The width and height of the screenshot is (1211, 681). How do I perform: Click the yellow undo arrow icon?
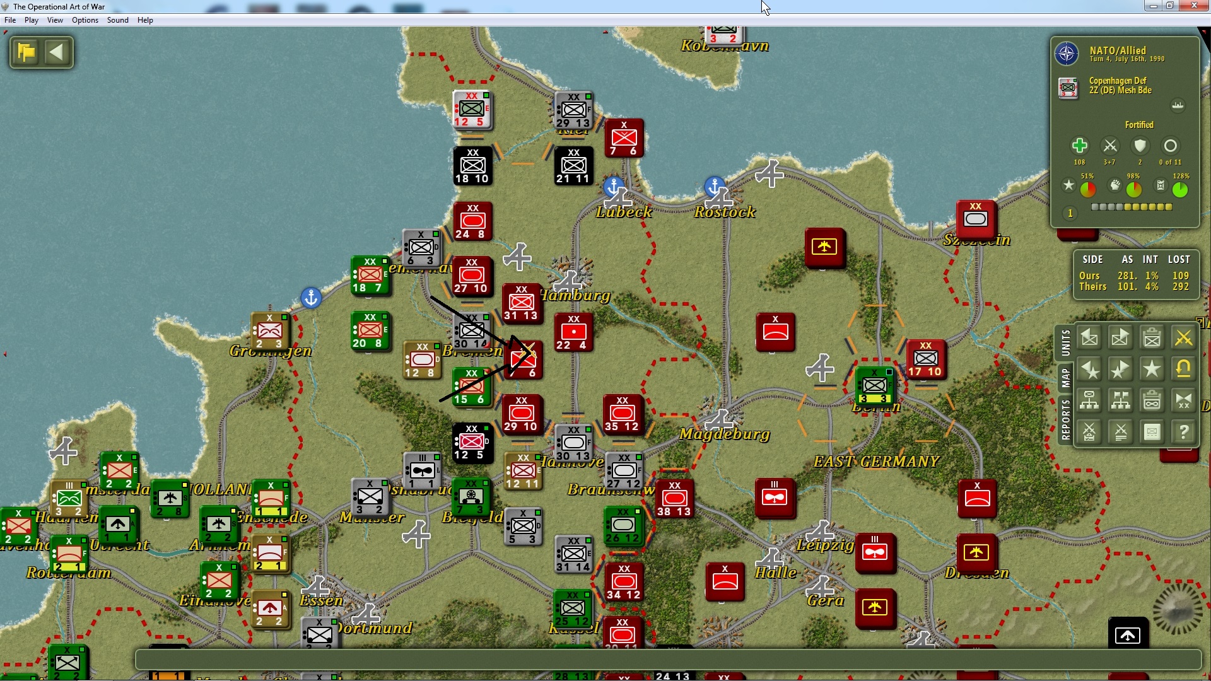pyautogui.click(x=1184, y=370)
